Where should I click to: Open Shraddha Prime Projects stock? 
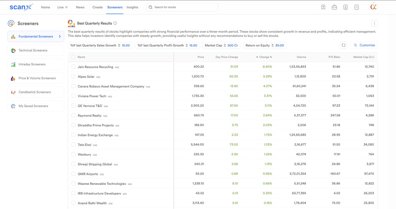pos(96,125)
